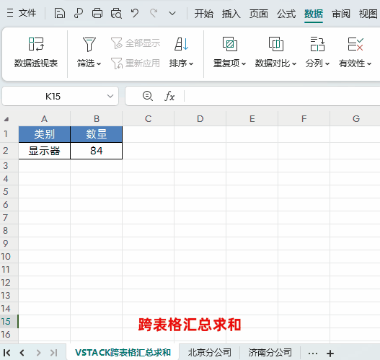Click the select-all corner triangle
380x360 pixels.
click(x=6, y=119)
